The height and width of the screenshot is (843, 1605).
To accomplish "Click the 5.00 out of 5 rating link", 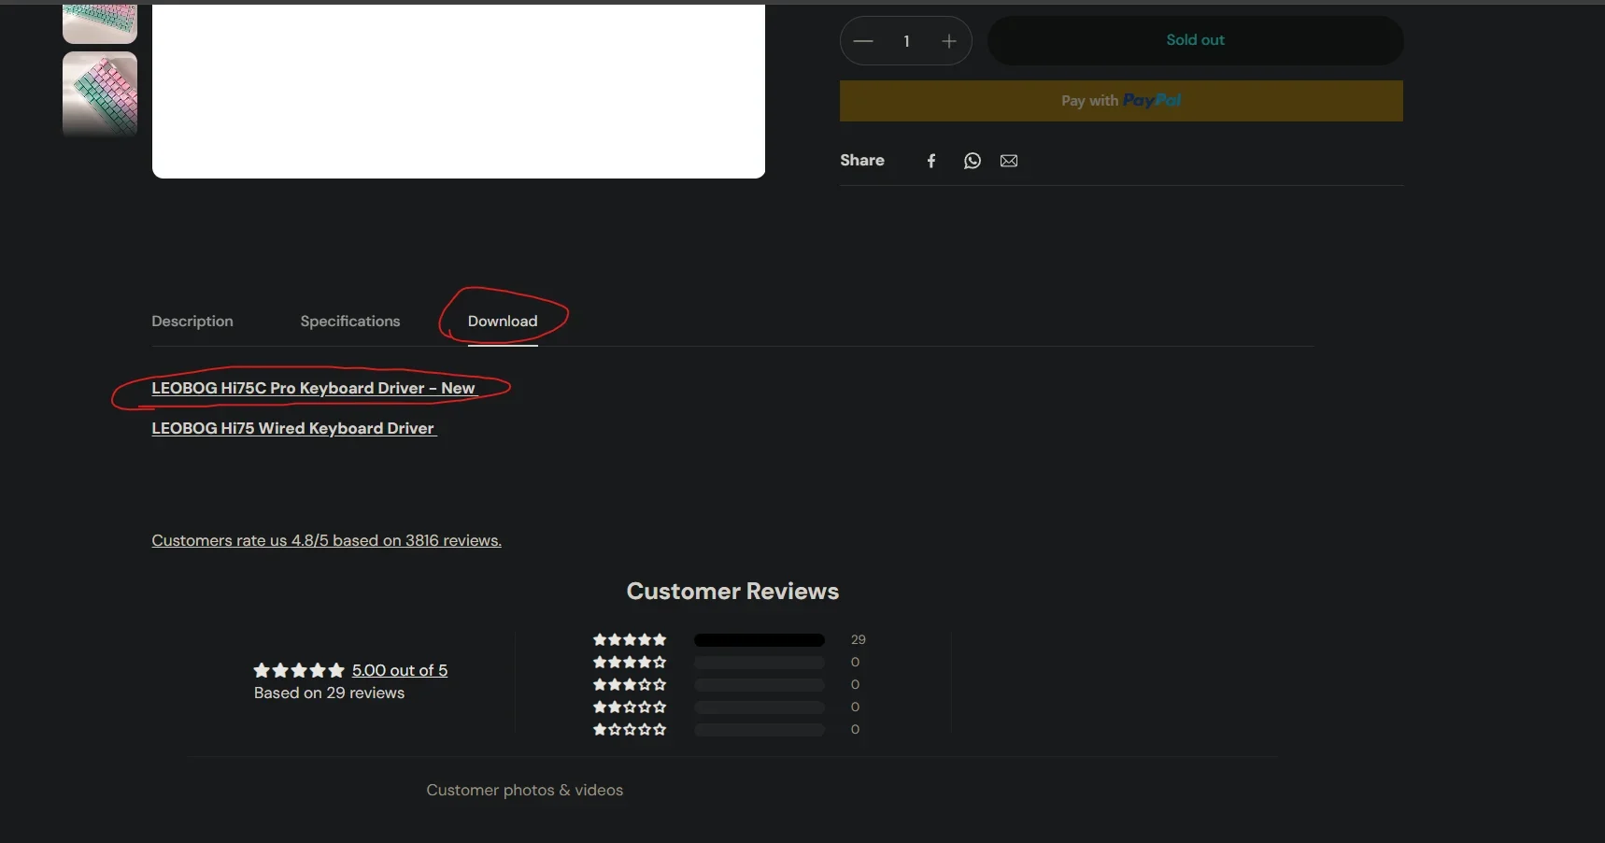I will click(x=400, y=670).
